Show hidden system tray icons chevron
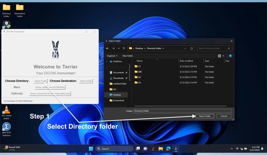 (x=232, y=149)
